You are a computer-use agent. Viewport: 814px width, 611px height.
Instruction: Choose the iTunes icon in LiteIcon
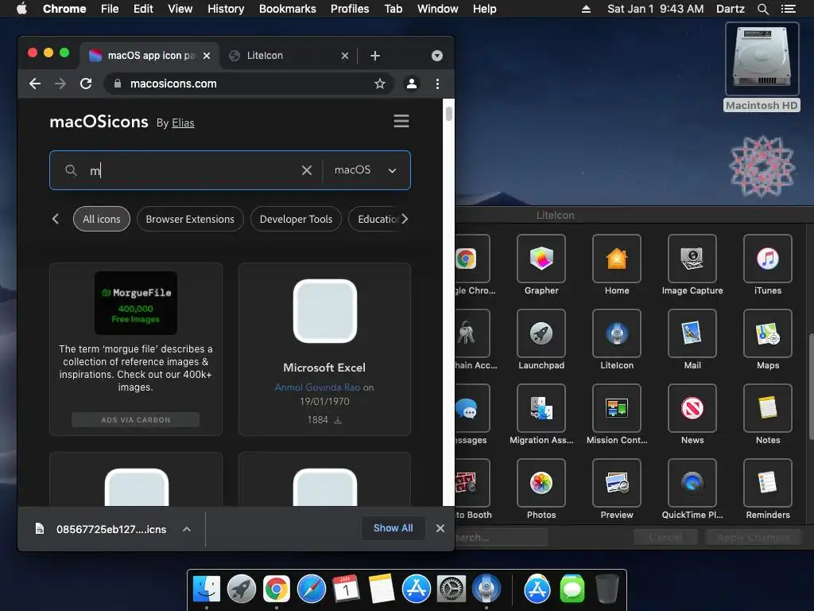768,259
